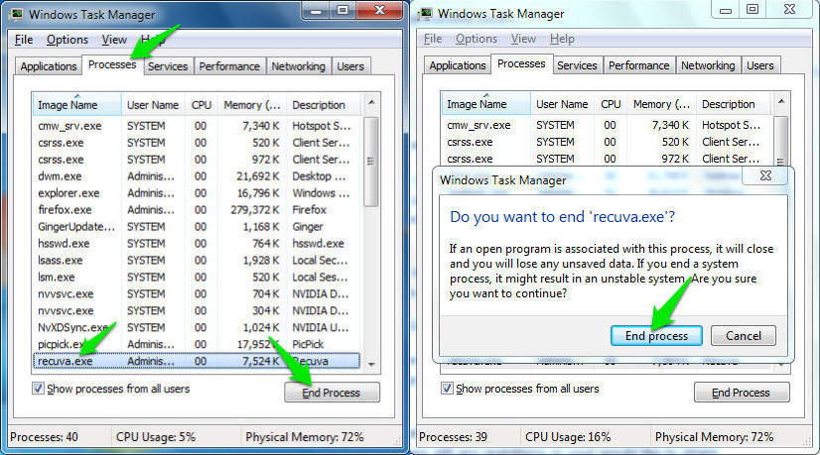Viewport: 820px width, 455px height.
Task: Select picpick.exe process in left list
Action: [x=197, y=344]
